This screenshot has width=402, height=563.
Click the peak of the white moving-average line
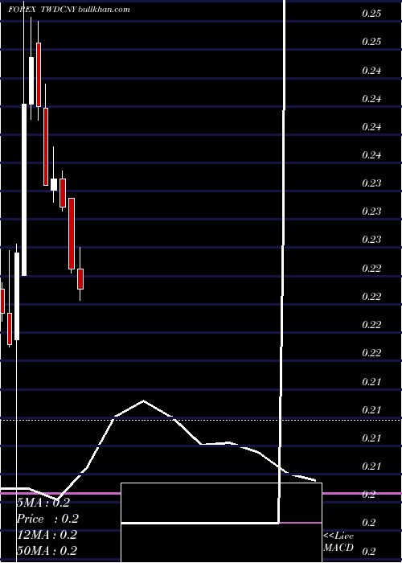click(144, 401)
